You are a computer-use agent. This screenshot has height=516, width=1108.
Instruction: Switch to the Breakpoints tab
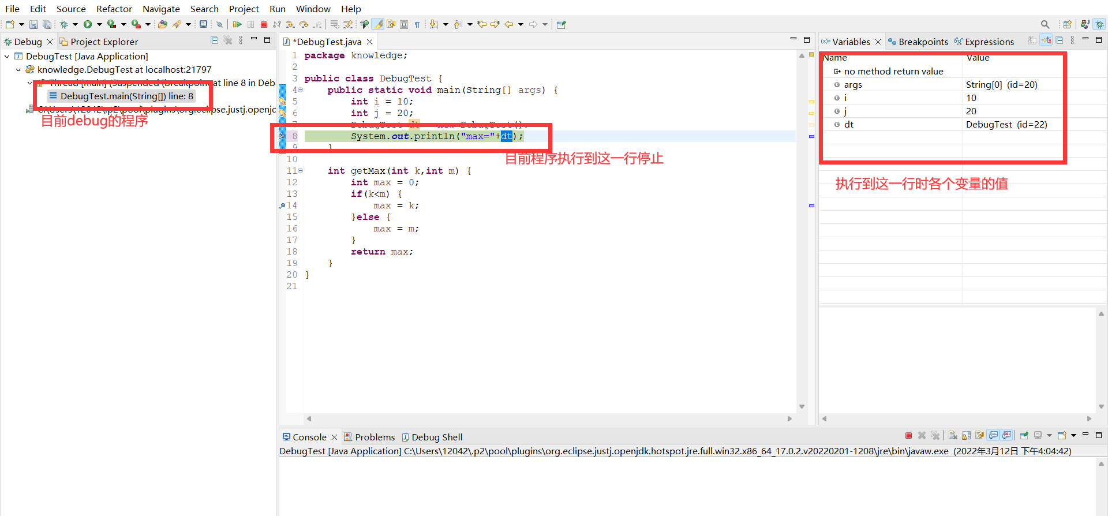pyautogui.click(x=918, y=42)
